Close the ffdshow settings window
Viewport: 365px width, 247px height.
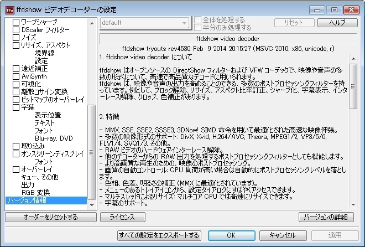(x=351, y=10)
